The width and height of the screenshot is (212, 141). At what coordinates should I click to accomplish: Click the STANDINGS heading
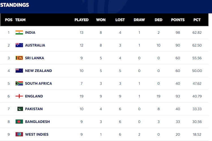pyautogui.click(x=15, y=5)
